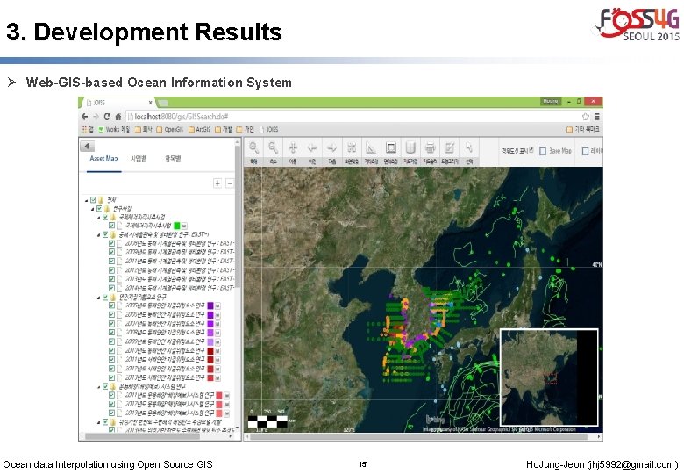Click the browser forward arrow
This screenshot has height=474, width=684.
(x=96, y=117)
